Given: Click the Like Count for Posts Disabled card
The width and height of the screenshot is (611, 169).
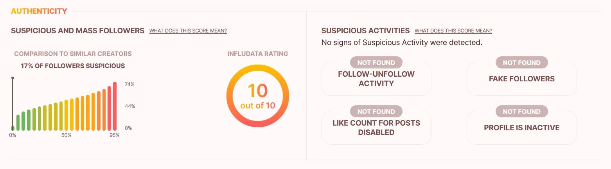Looking at the screenshot, I should pos(376,128).
